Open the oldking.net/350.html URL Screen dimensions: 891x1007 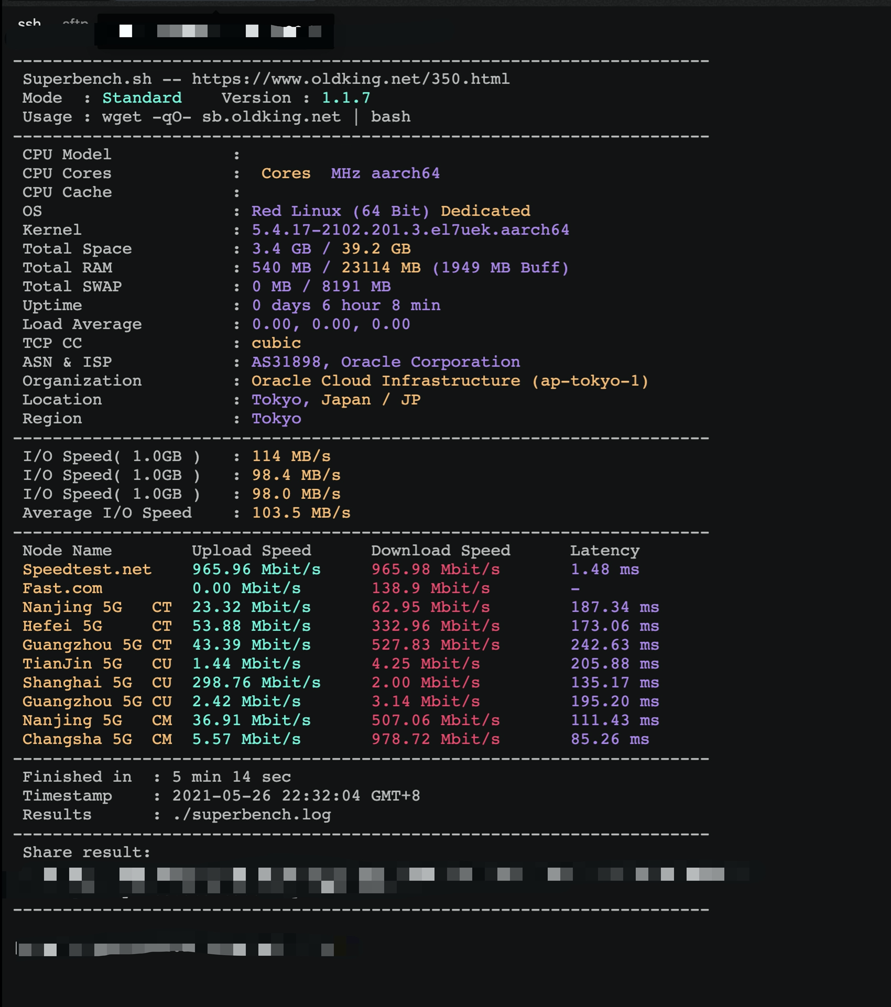(351, 79)
